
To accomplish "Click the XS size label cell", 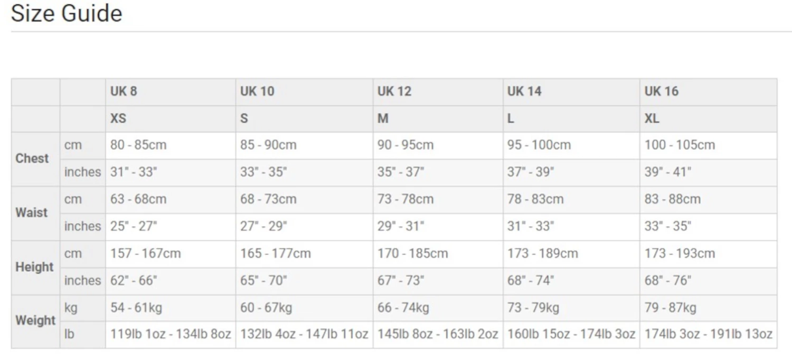I will pos(118,118).
